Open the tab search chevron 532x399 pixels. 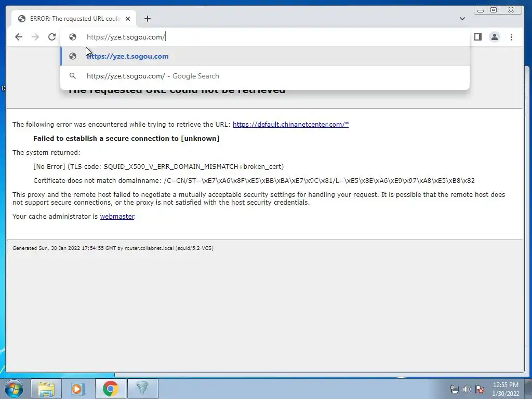[x=462, y=19]
